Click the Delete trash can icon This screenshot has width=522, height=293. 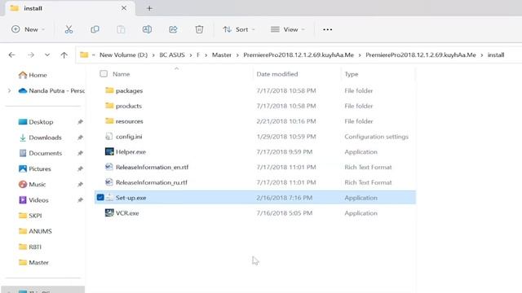[x=199, y=29]
